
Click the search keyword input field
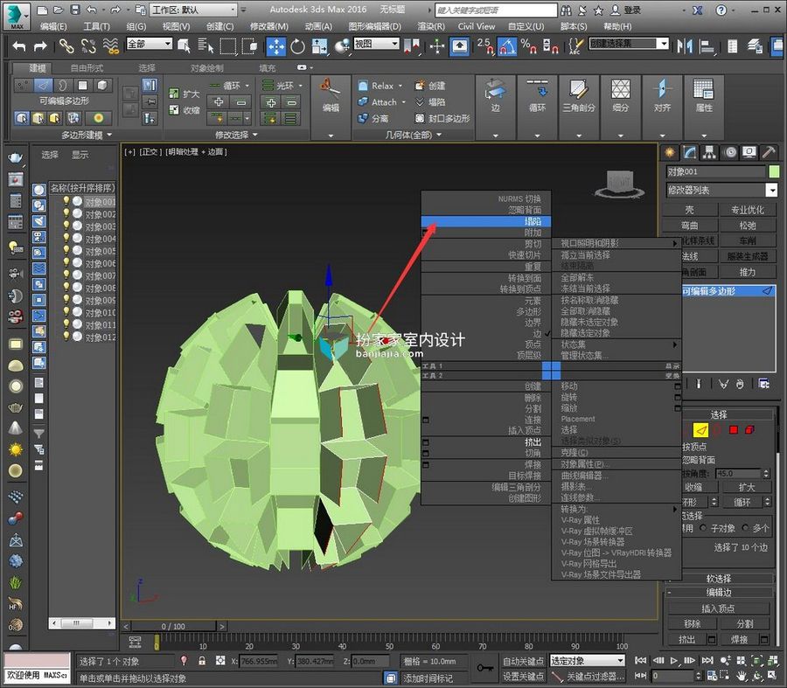coord(496,10)
